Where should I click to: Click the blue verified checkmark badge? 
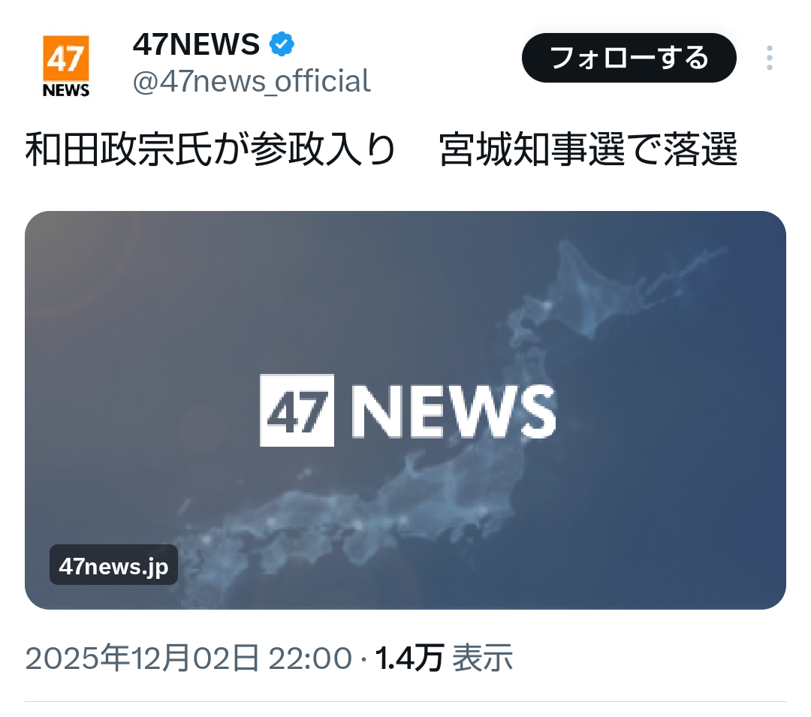282,44
